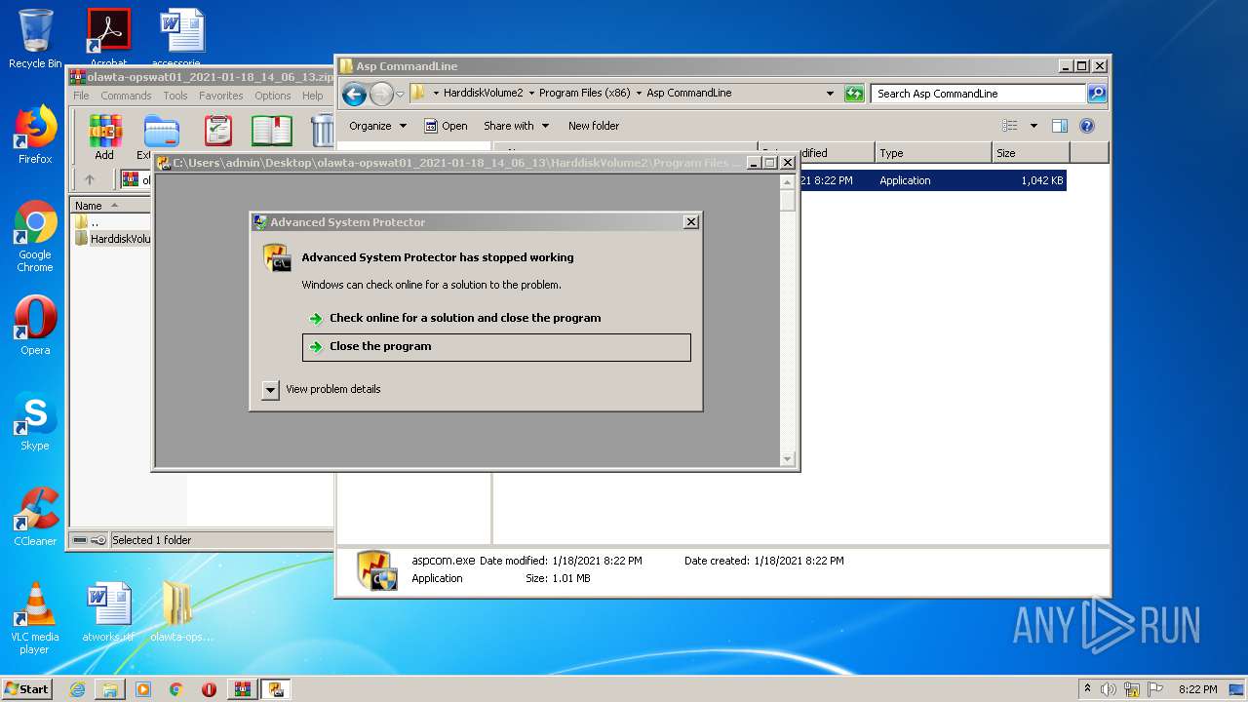Open Google Chrome desktop shortcut
Image resolution: width=1248 pixels, height=702 pixels.
[35, 236]
